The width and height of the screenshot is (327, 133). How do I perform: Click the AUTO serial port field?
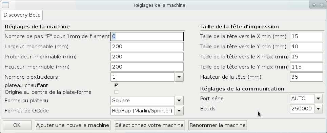click(x=302, y=99)
